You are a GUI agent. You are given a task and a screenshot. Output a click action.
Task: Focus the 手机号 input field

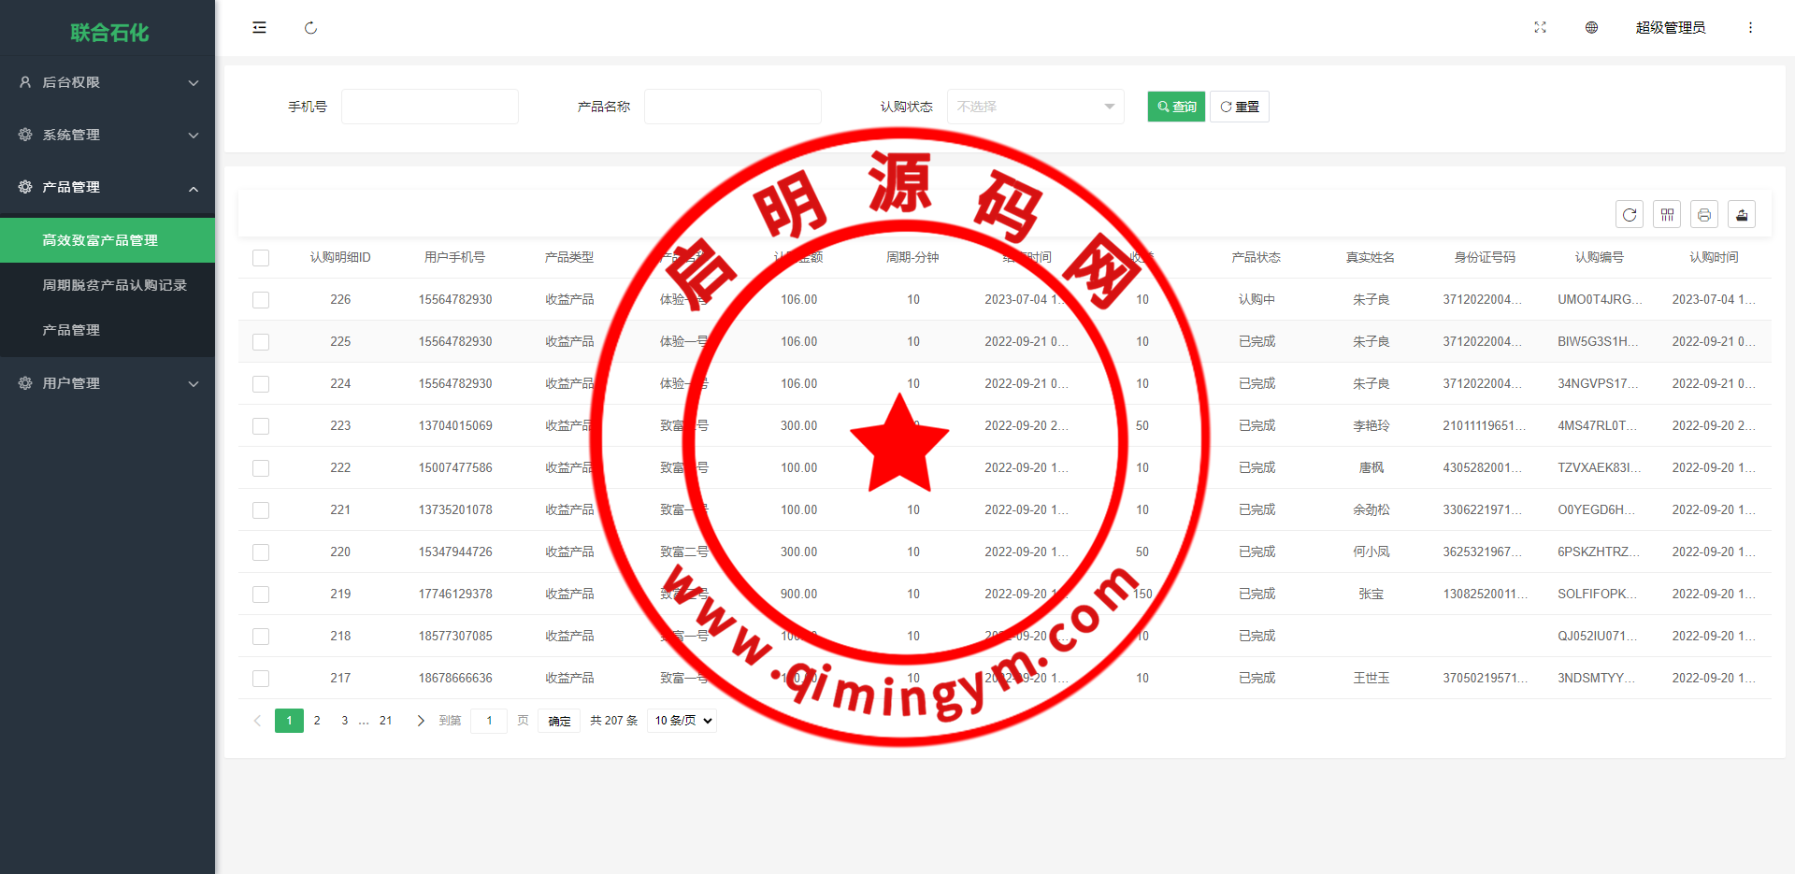429,107
